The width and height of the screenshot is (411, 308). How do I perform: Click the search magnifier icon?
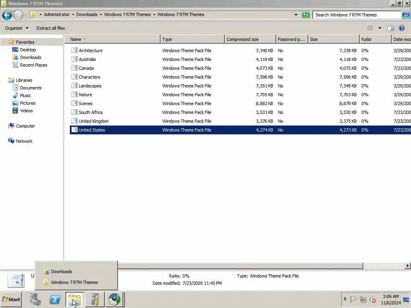pos(406,15)
